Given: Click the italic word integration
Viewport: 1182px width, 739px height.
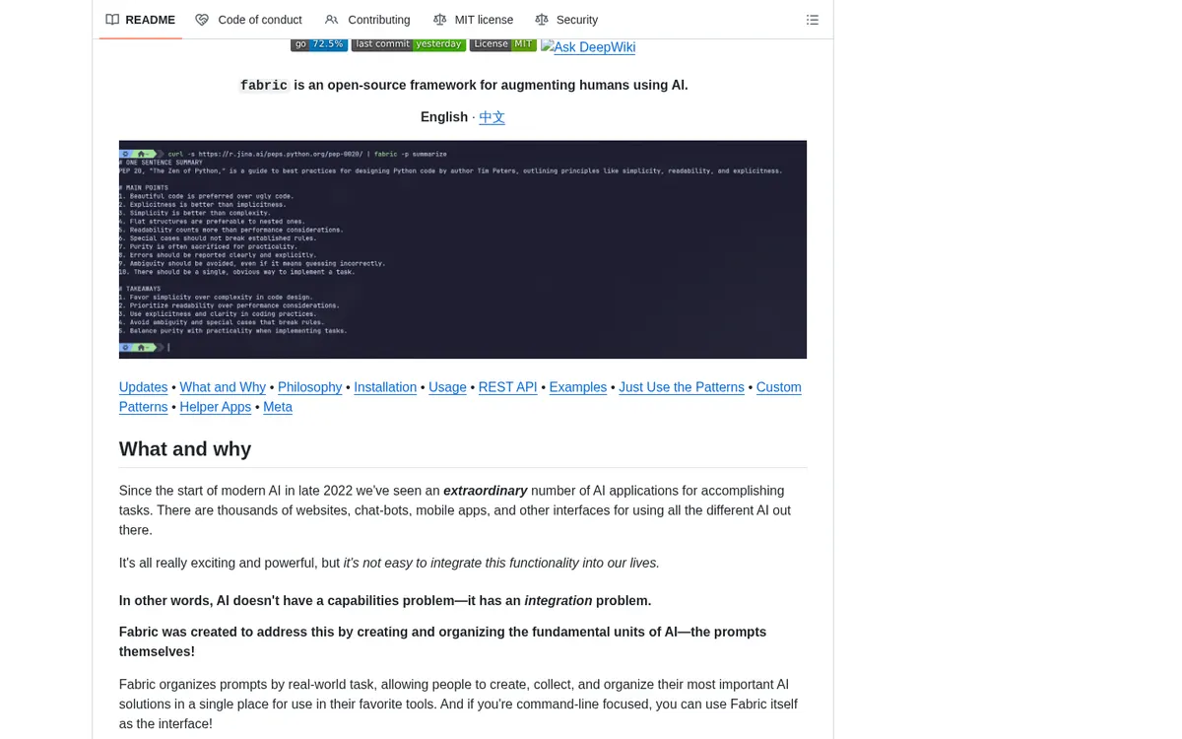Looking at the screenshot, I should 558,601.
